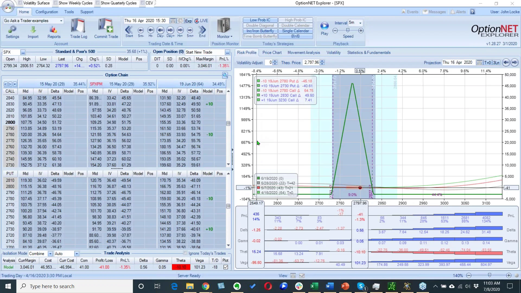This screenshot has height=293, width=521.
Task: Open Go Ask a Trader examples dropdown
Action: click(x=61, y=21)
